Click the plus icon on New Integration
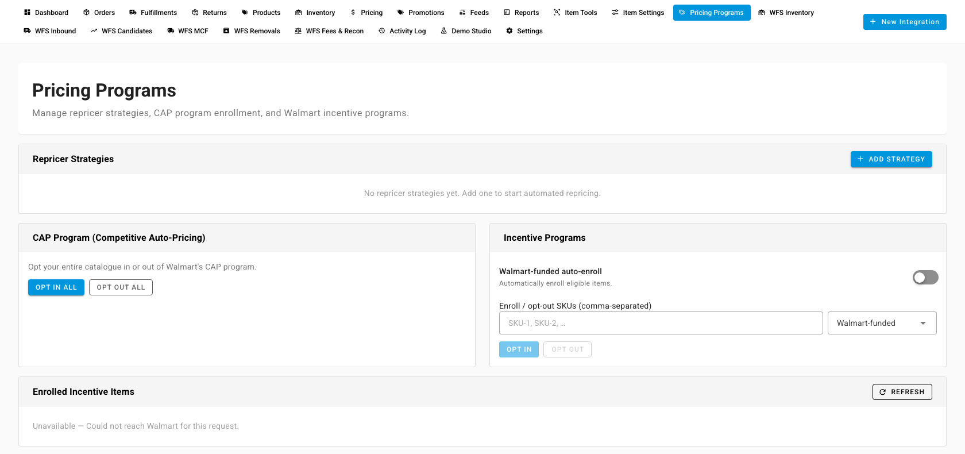Viewport: 965px width, 454px height. 873,21
